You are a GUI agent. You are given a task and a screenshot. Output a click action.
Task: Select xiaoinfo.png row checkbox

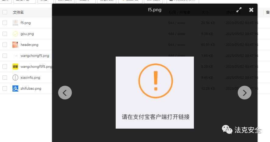5,78
